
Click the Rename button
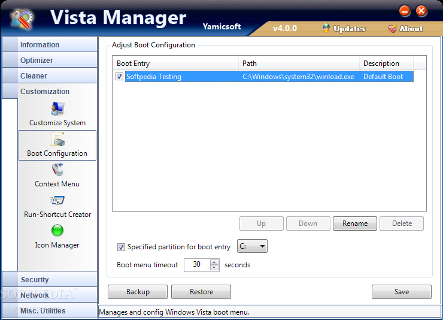coord(355,224)
